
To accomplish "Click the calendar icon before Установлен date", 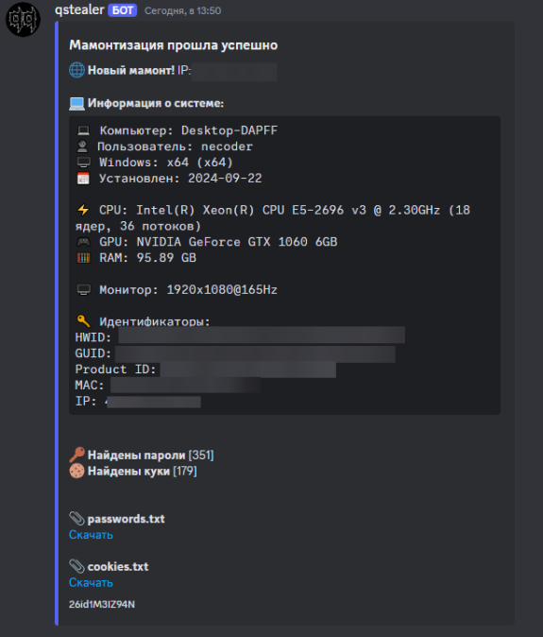I will click(83, 178).
